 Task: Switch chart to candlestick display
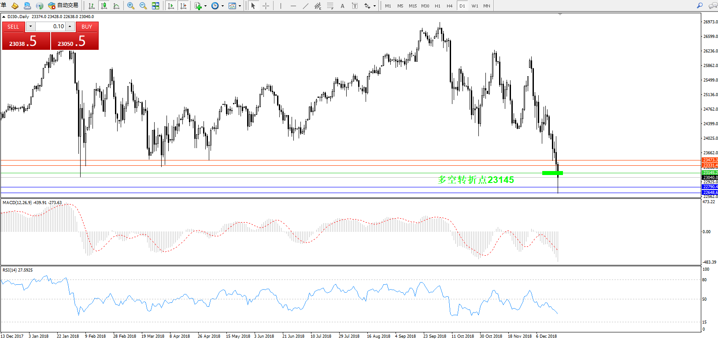(x=104, y=6)
